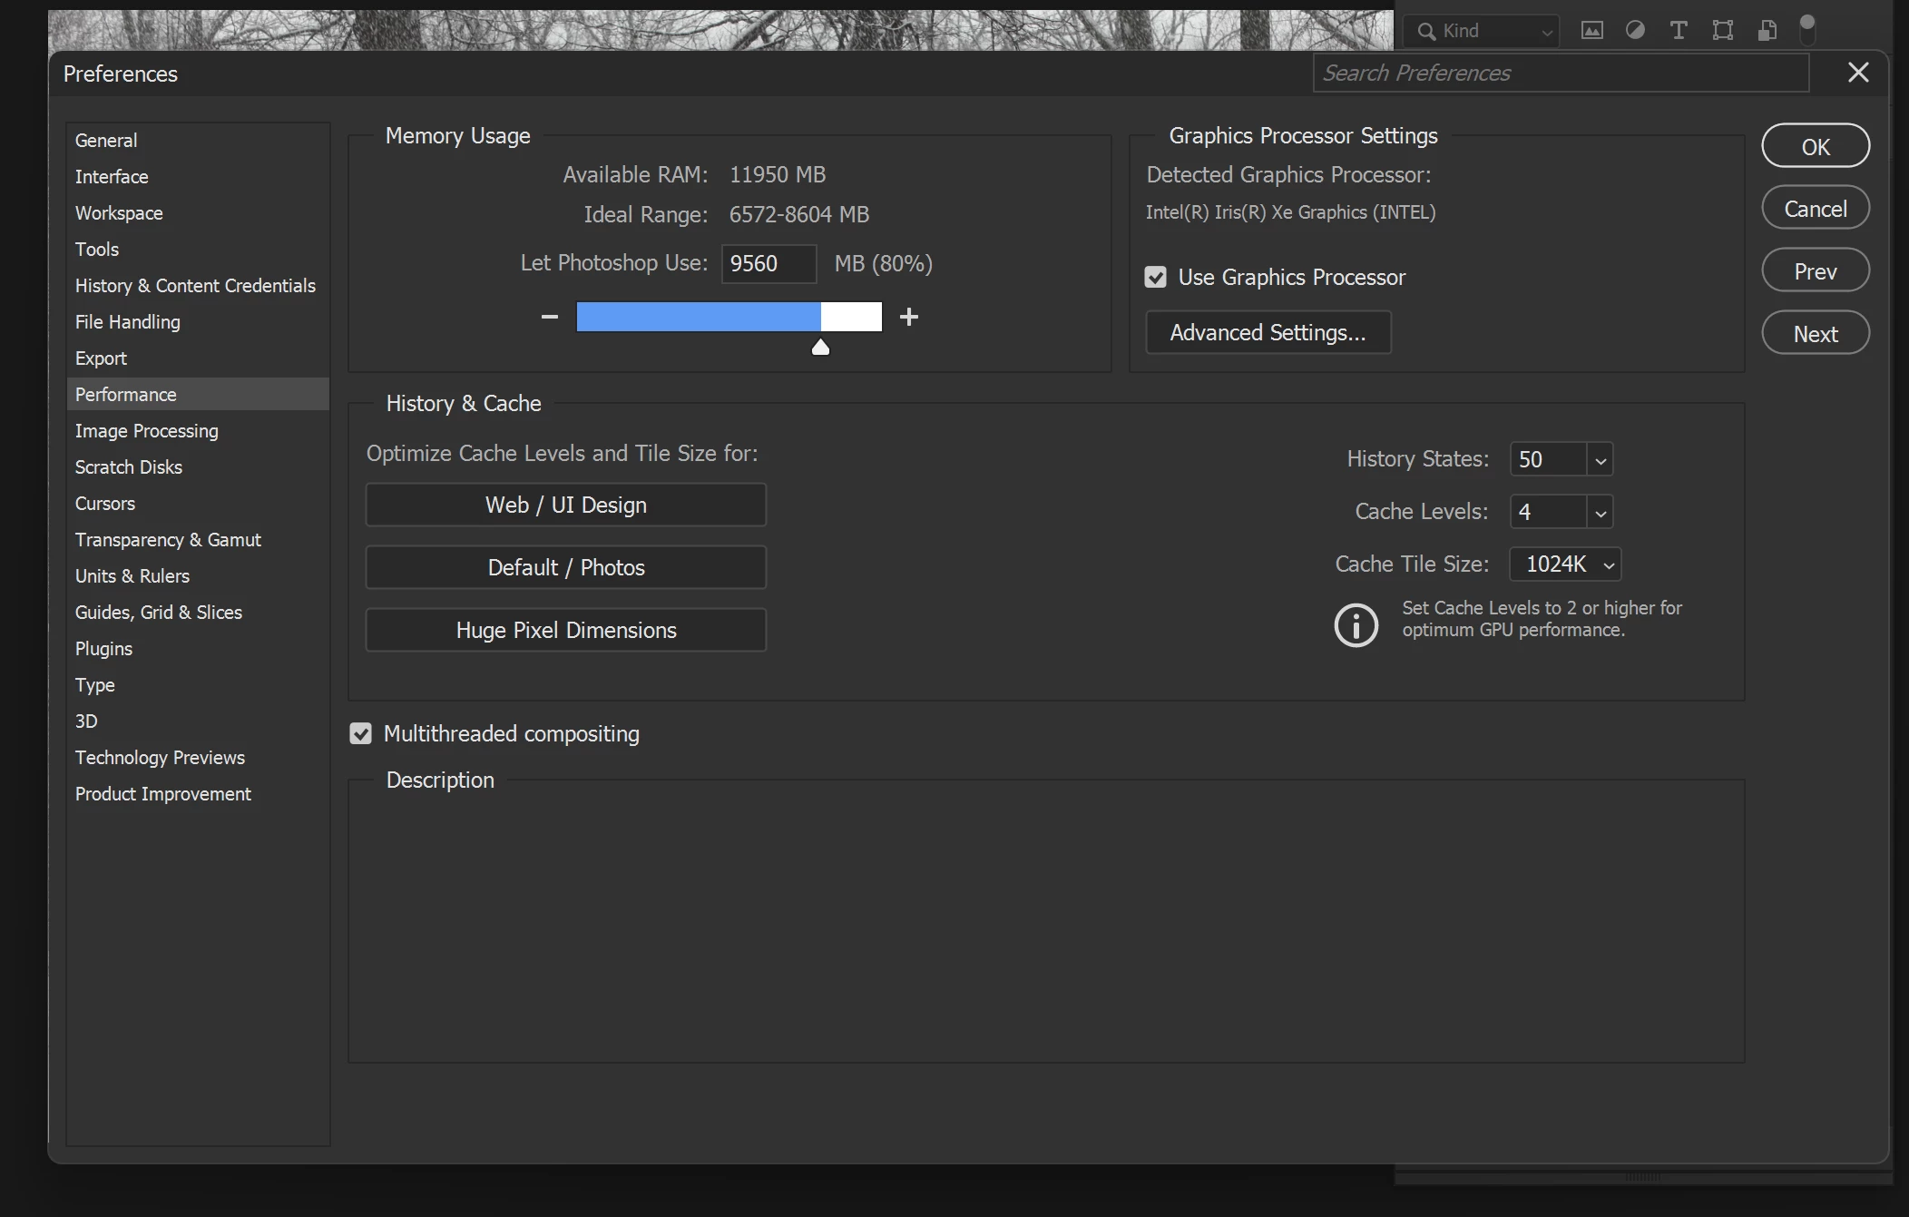Viewport: 1909px width, 1217px height.
Task: Click the smart objects filter icon
Action: point(1767,31)
